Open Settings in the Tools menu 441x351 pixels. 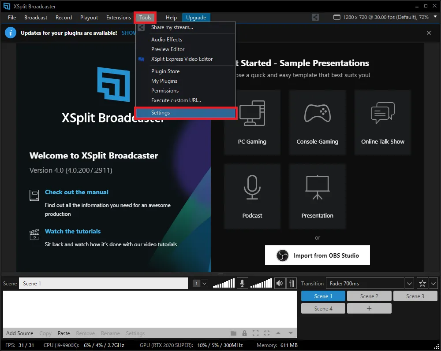pos(186,113)
